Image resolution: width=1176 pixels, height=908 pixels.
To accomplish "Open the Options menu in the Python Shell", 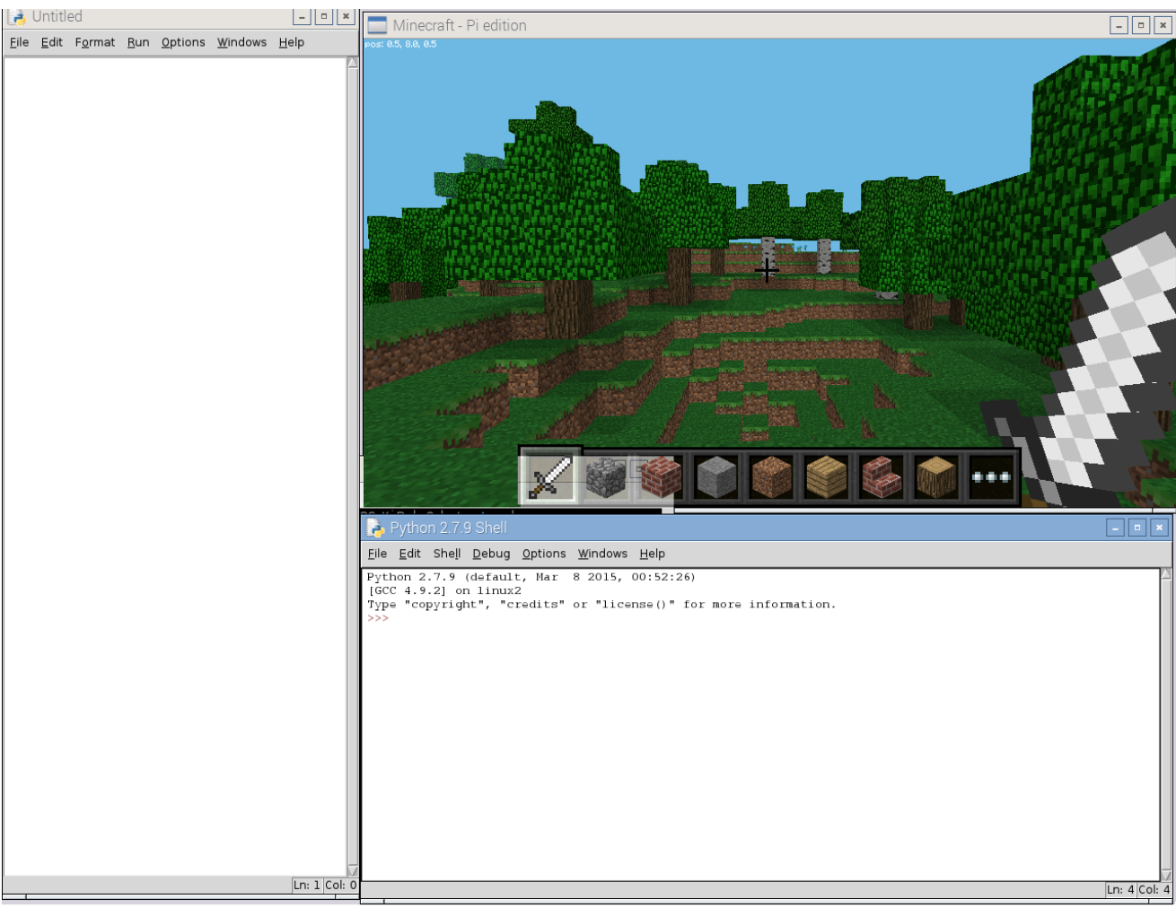I will pos(544,554).
